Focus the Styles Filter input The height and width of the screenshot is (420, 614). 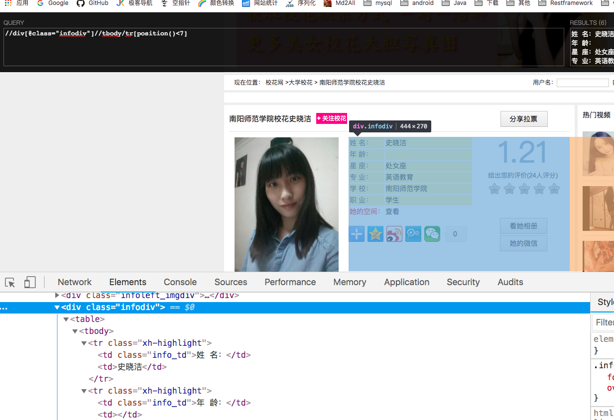pos(604,322)
